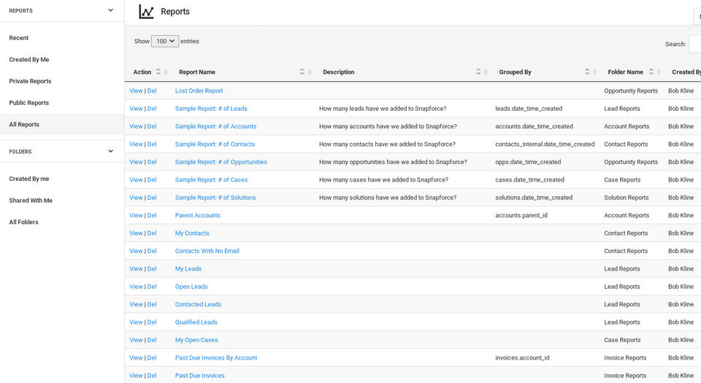Open Public Reports list
The height and width of the screenshot is (383, 701).
click(29, 103)
